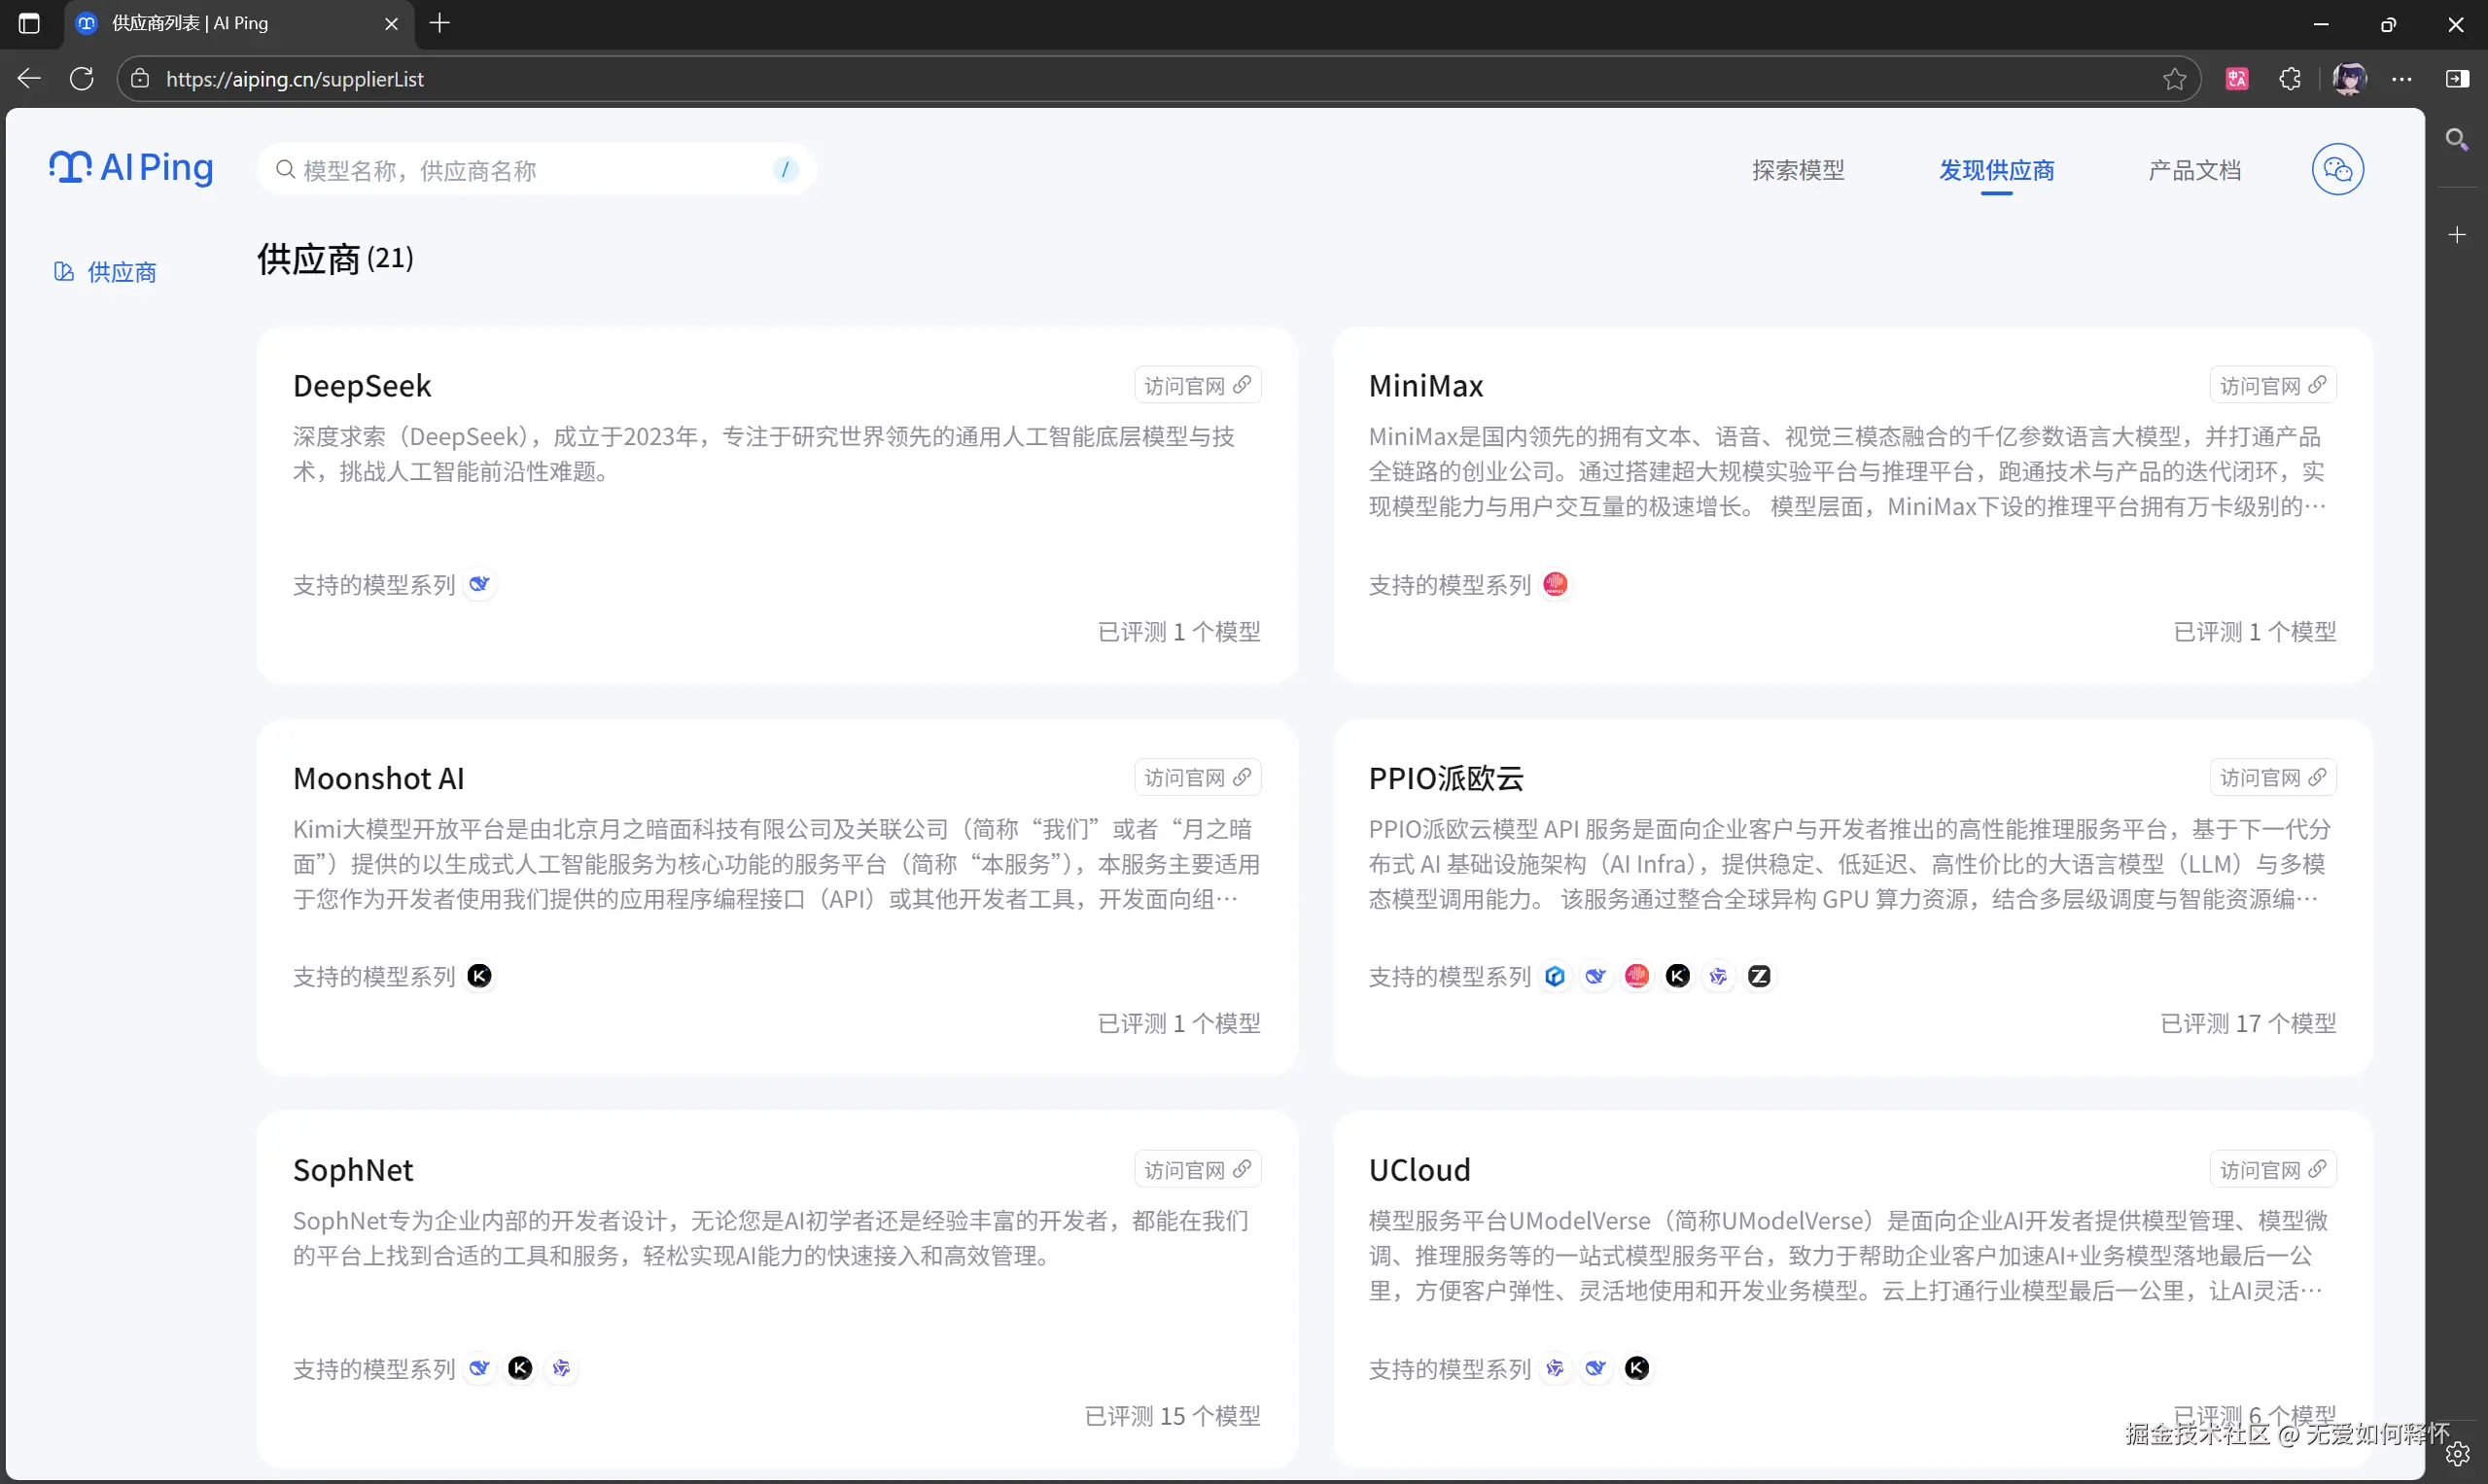2488x1484 pixels.
Task: Click the Z.ai model icon on PPIO派欧云 card
Action: tap(1760, 975)
